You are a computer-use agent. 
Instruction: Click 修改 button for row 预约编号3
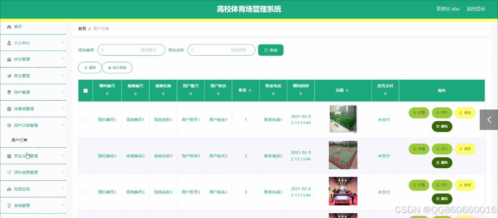(465, 185)
